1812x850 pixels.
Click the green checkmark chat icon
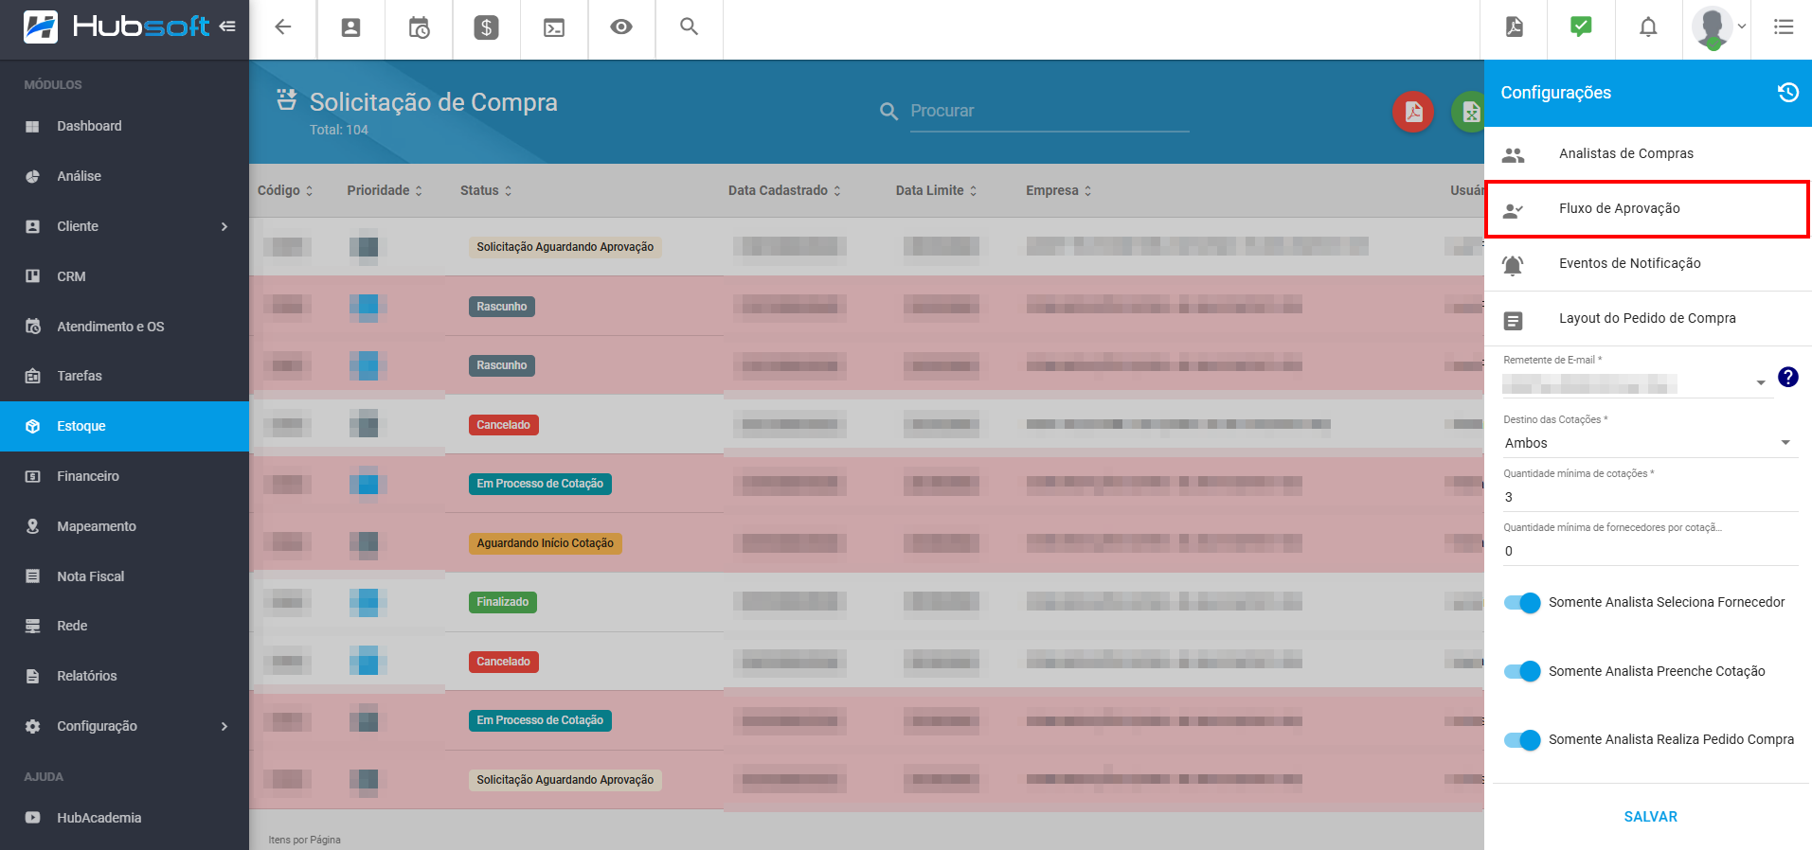1581,27
